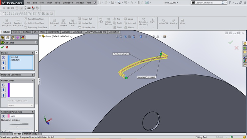The width and height of the screenshot is (247, 139).
Task: Collapse the Guide Curves section
Action: [33, 80]
